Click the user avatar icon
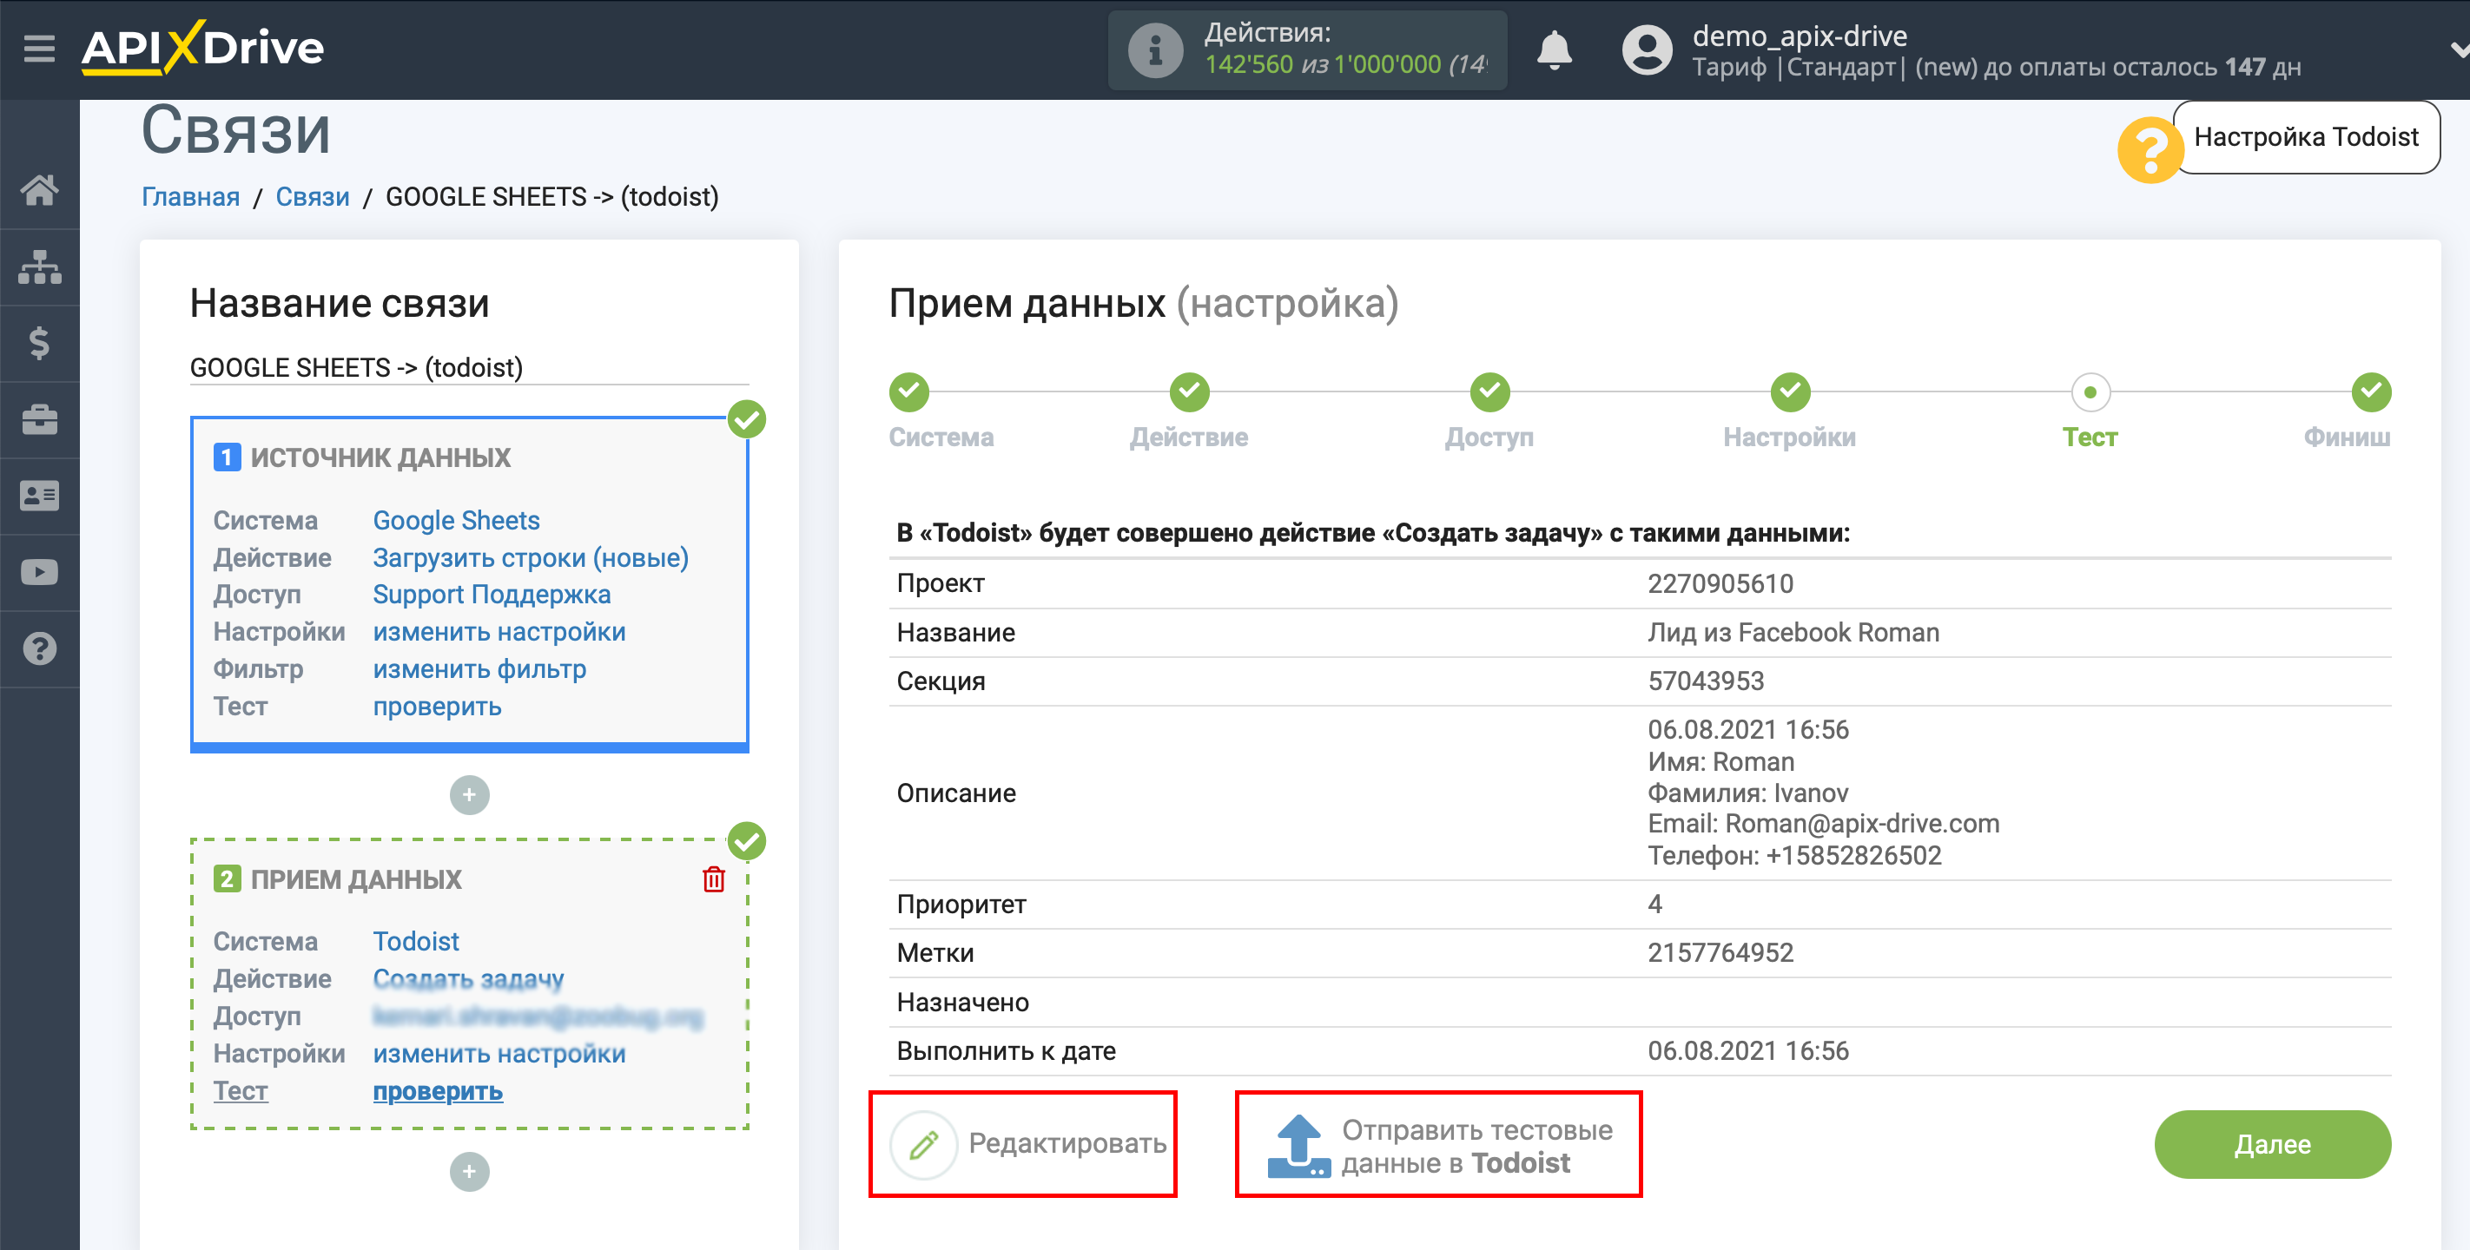Viewport: 2470px width, 1250px height. (x=1647, y=49)
